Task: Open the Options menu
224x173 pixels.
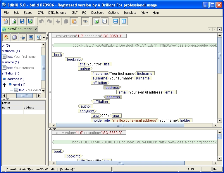Action: [x=113, y=13]
